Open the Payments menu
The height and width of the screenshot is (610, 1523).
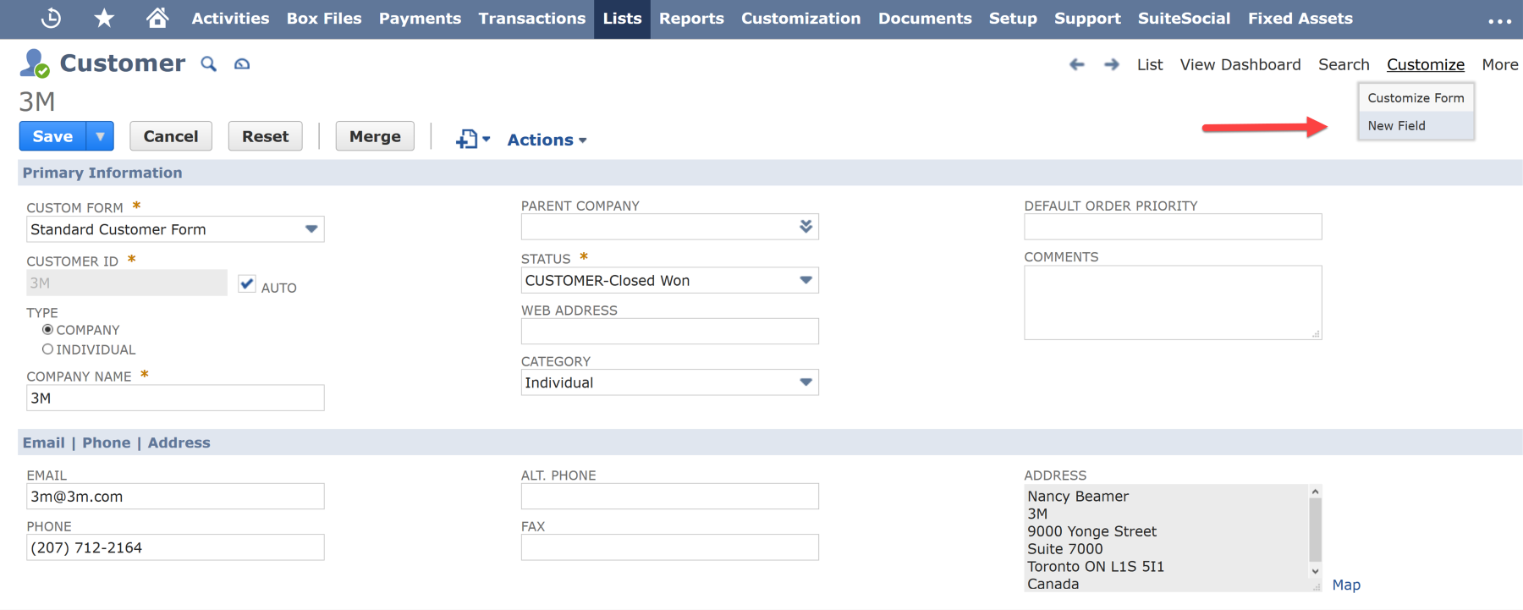coord(420,18)
